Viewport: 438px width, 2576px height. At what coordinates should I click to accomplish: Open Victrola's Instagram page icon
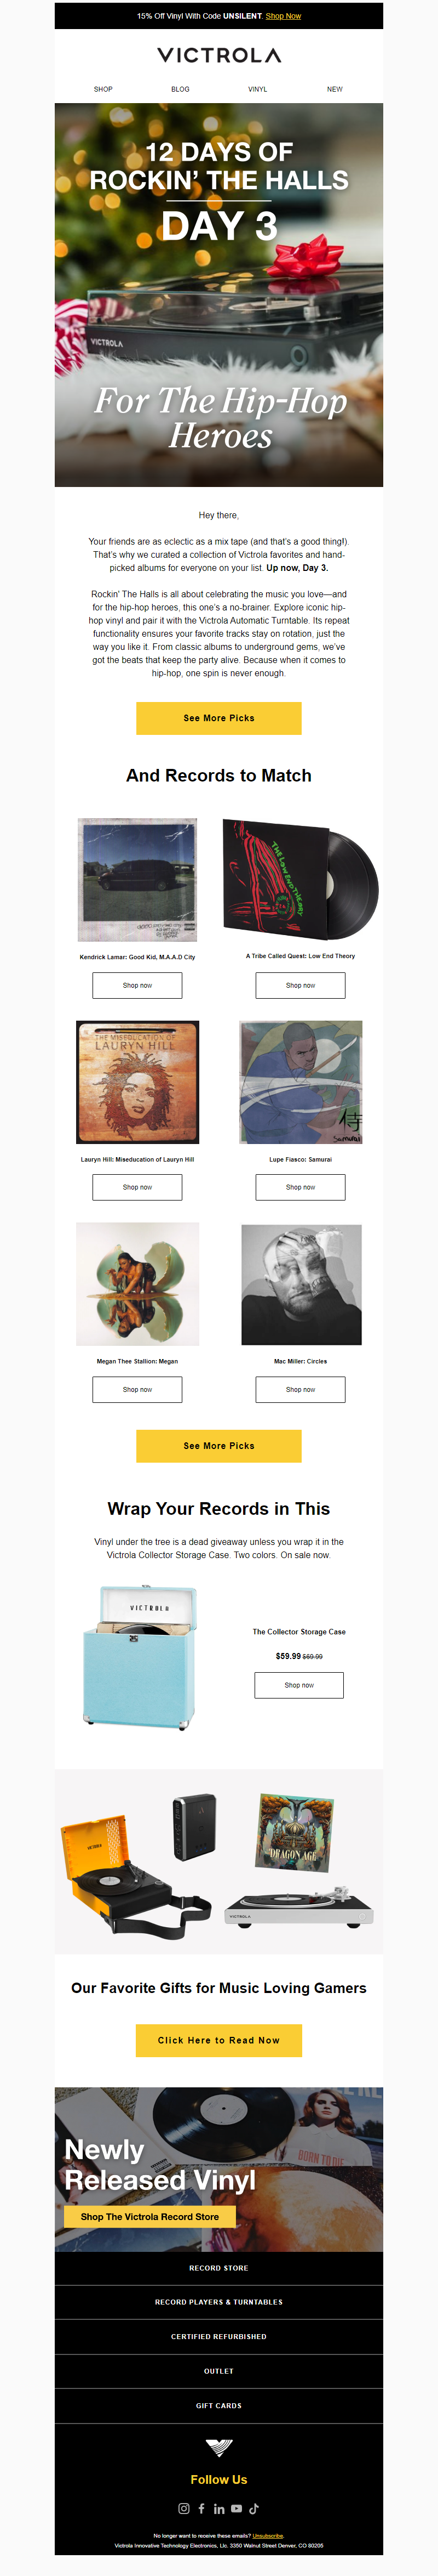(x=183, y=2508)
